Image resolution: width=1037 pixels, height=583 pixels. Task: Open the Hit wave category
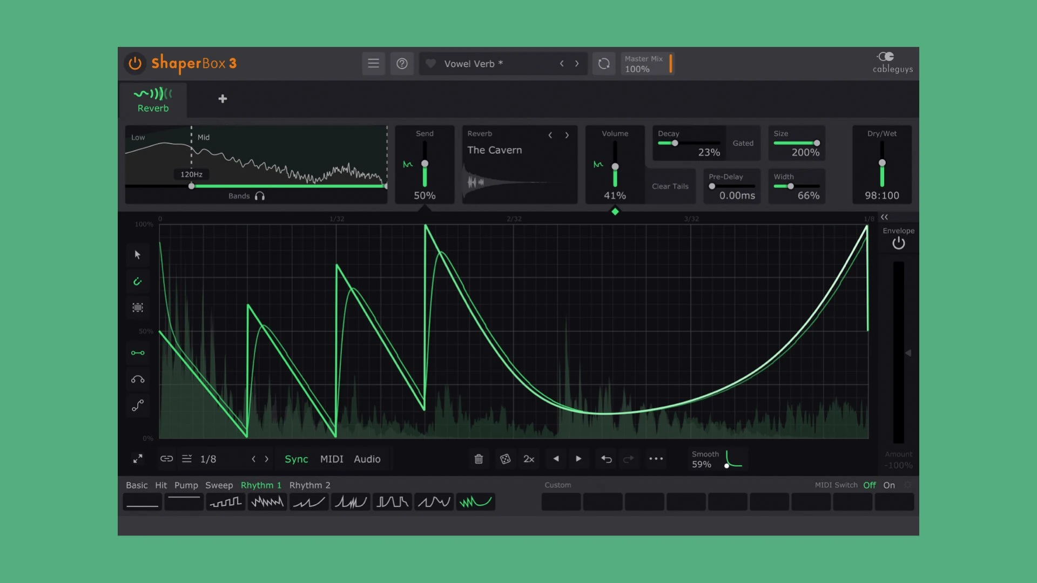(x=161, y=485)
